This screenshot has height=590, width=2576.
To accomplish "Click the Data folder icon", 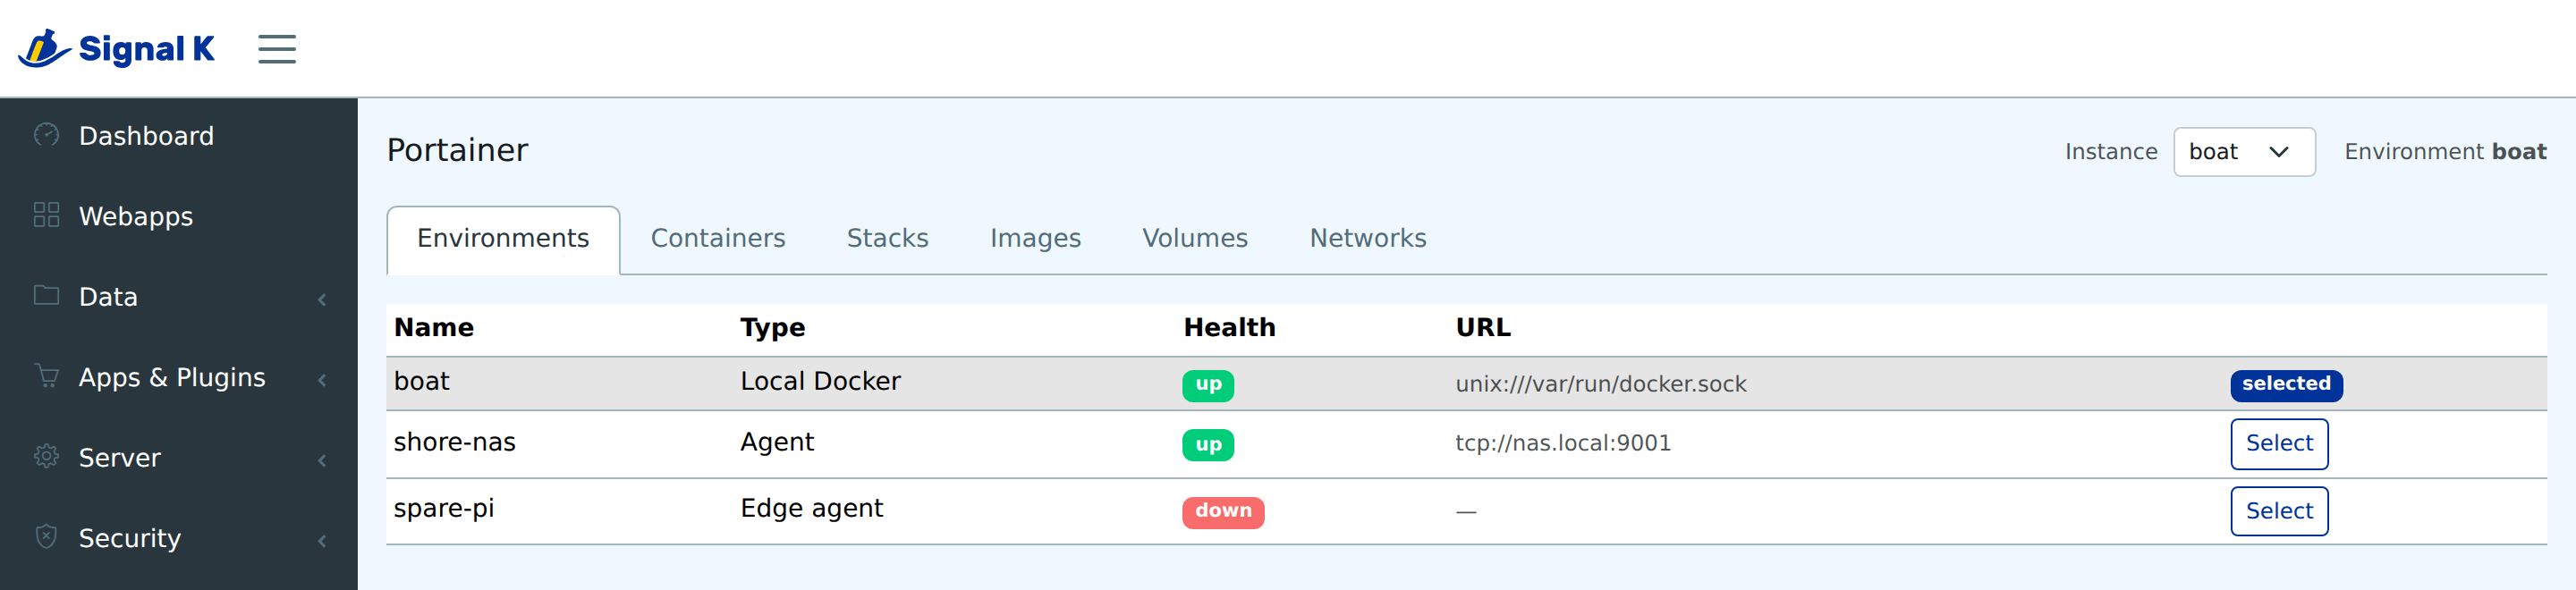I will [46, 295].
